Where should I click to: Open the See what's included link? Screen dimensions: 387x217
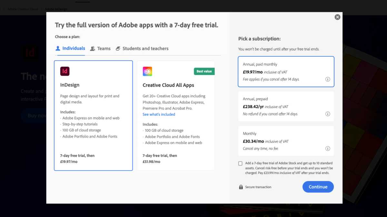click(159, 114)
